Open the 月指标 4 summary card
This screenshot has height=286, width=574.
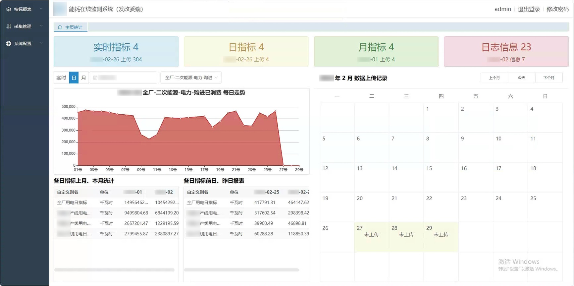(376, 52)
